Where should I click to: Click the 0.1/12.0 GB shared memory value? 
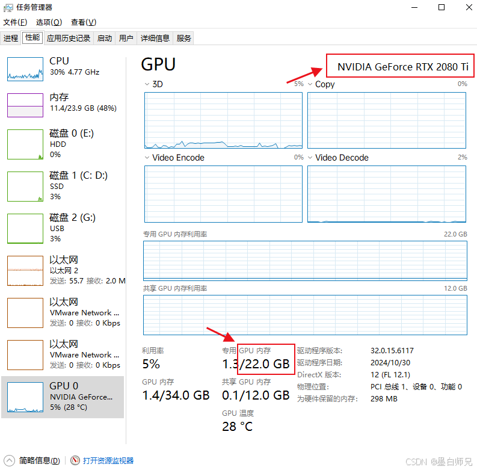(x=256, y=395)
